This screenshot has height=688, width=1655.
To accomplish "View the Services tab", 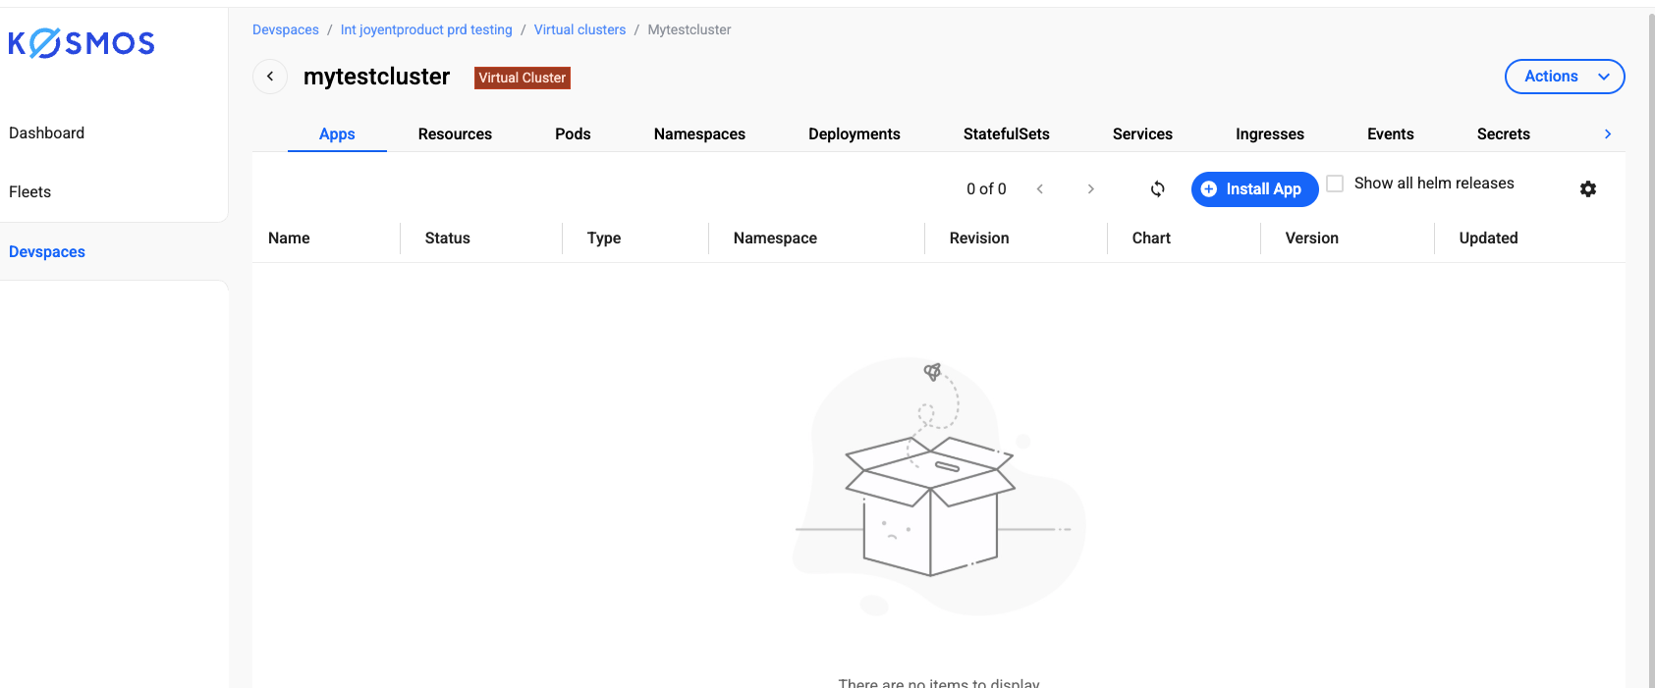I will pos(1142,134).
